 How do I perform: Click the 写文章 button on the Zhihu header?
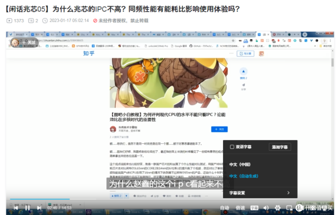pyautogui.click(x=245, y=53)
